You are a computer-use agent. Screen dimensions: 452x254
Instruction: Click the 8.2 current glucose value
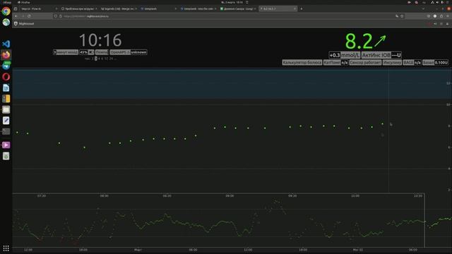tap(359, 41)
